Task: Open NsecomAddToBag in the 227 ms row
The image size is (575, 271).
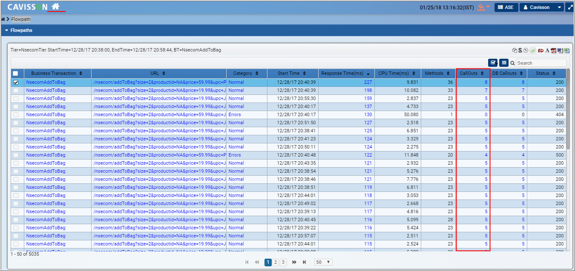Action: click(46, 83)
